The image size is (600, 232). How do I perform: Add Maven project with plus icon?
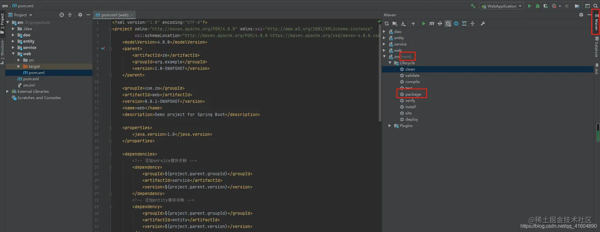(x=413, y=23)
